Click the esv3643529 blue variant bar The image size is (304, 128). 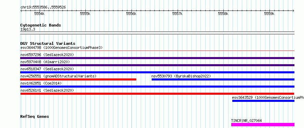pos(263,101)
